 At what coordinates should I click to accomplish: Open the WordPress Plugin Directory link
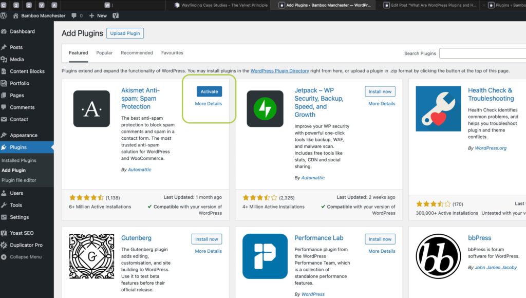[280, 71]
